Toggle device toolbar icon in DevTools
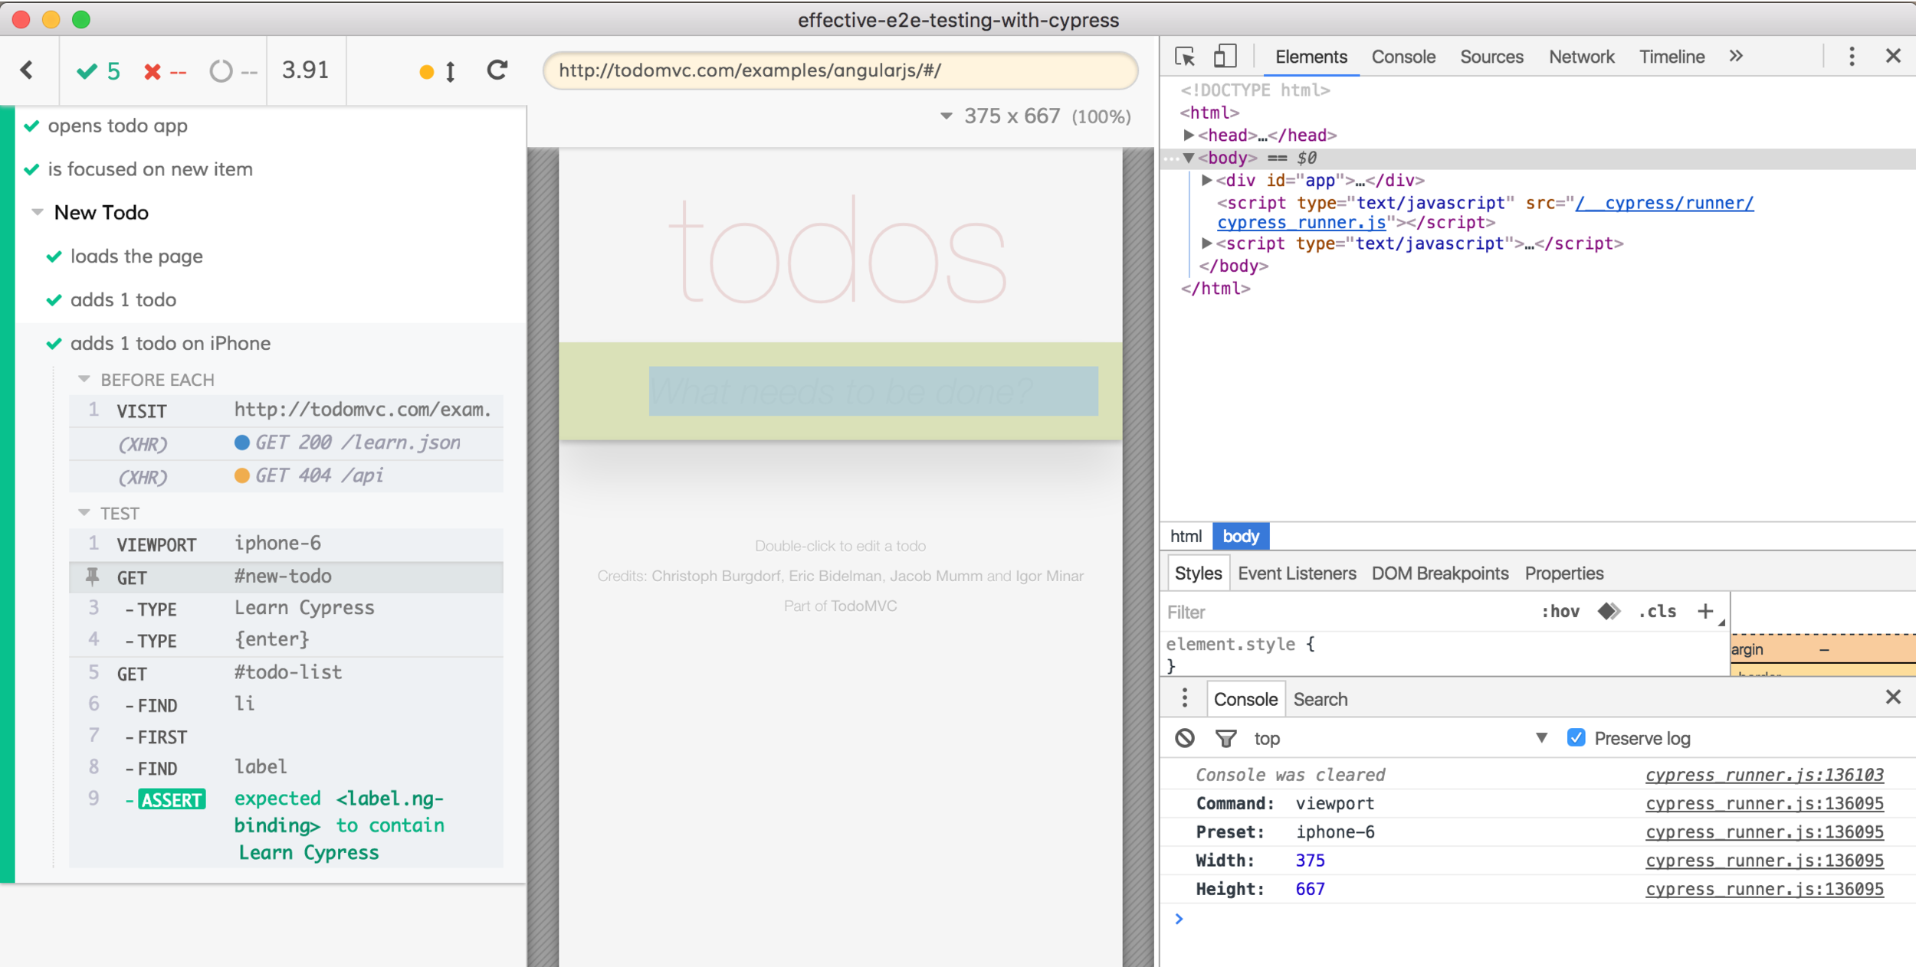 pyautogui.click(x=1225, y=57)
